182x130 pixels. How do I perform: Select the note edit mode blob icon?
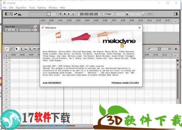(7, 49)
